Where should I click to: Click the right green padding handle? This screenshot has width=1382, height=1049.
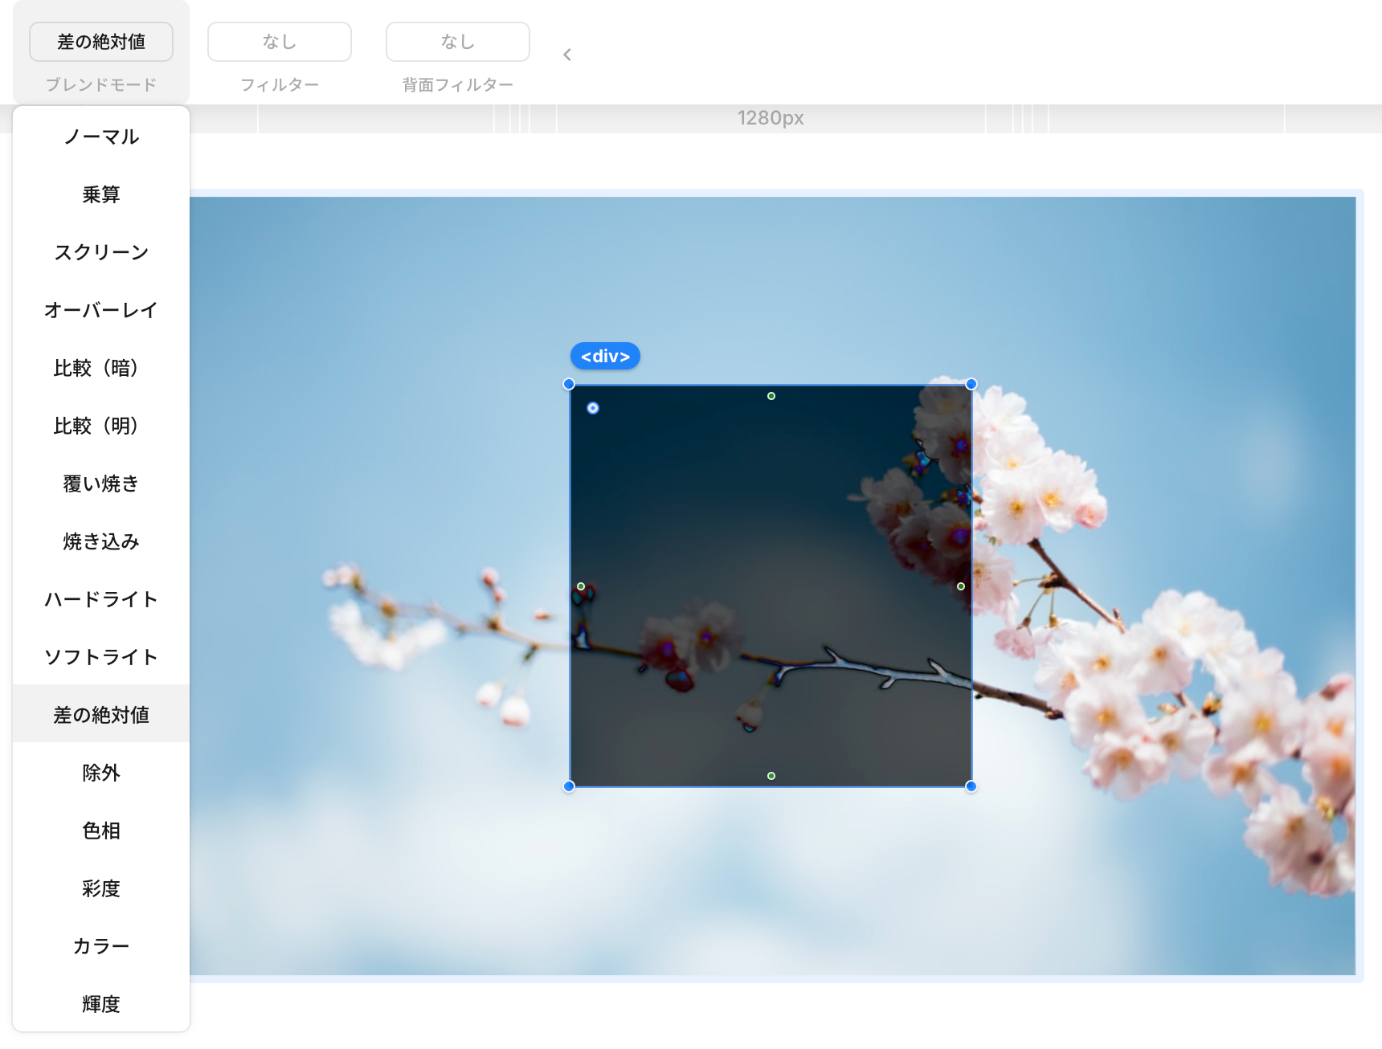961,586
